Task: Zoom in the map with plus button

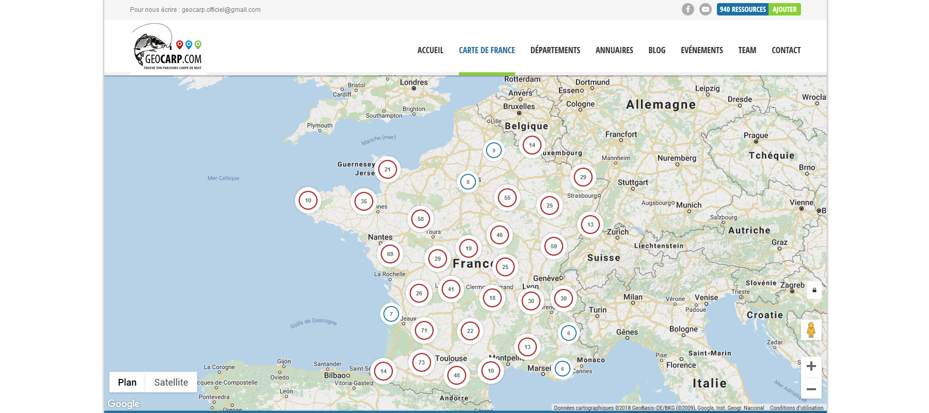Action: tap(811, 366)
